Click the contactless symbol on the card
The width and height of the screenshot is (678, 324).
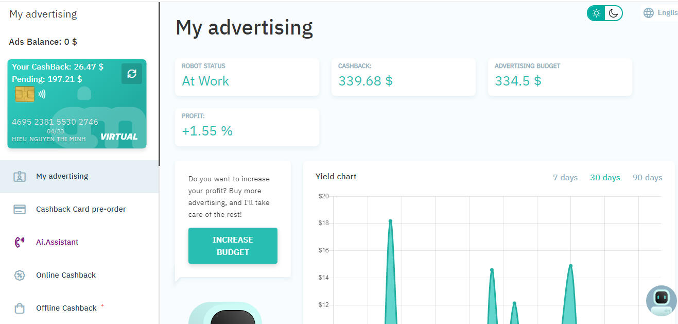(42, 94)
